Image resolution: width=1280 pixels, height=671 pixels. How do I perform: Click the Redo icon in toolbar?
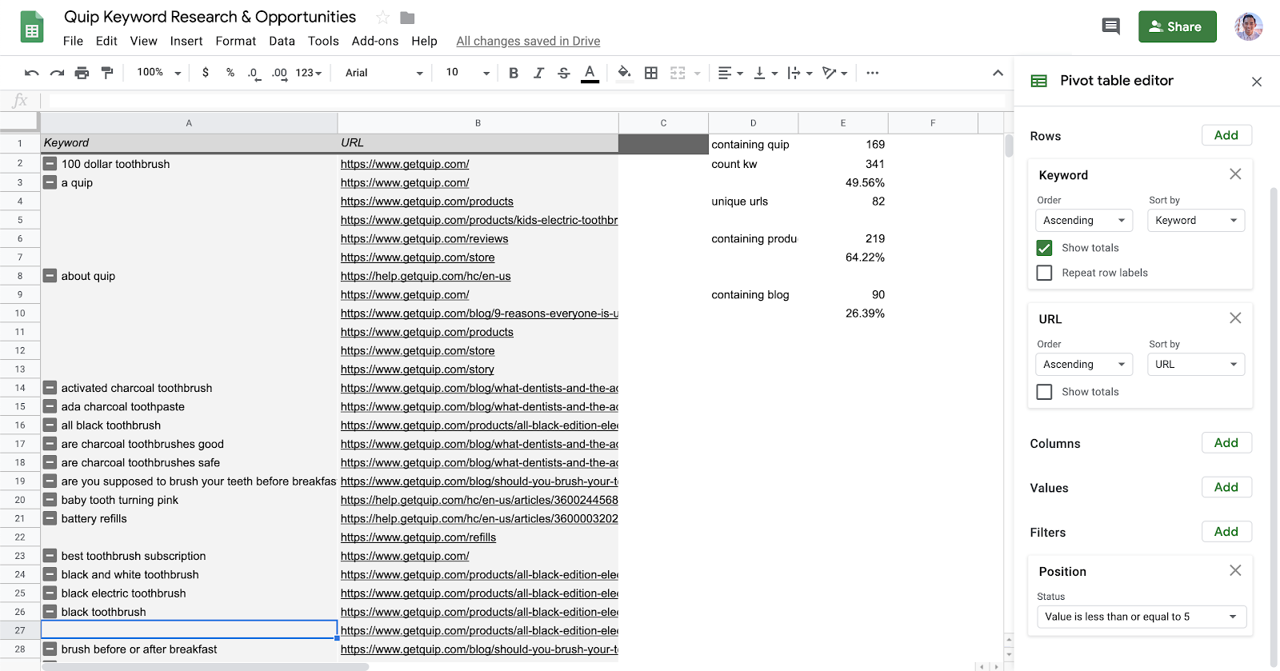pyautogui.click(x=57, y=73)
